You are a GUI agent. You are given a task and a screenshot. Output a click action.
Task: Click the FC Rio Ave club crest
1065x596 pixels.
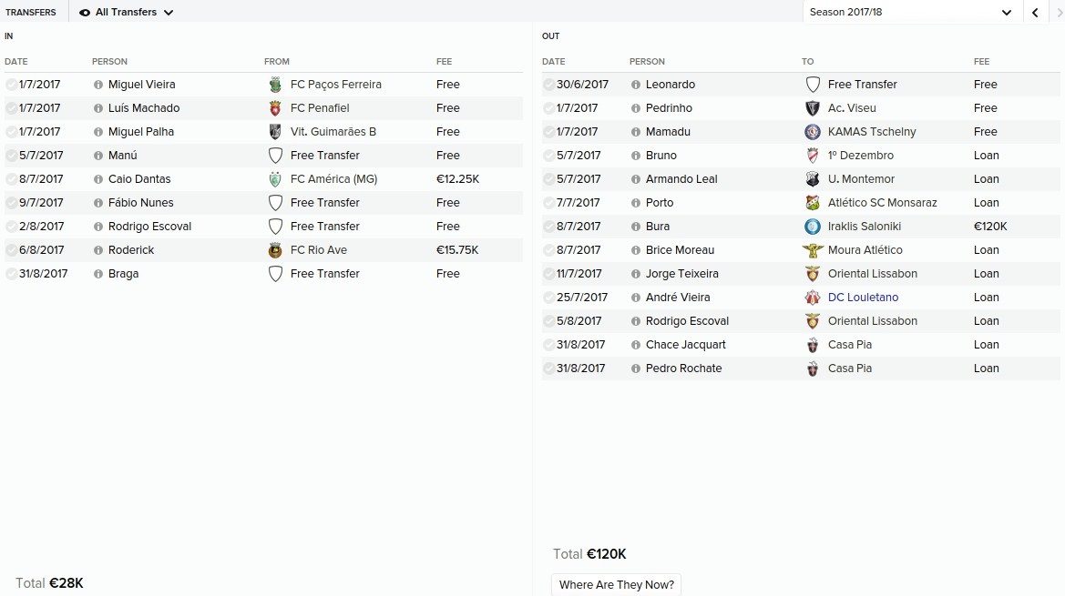tap(275, 250)
